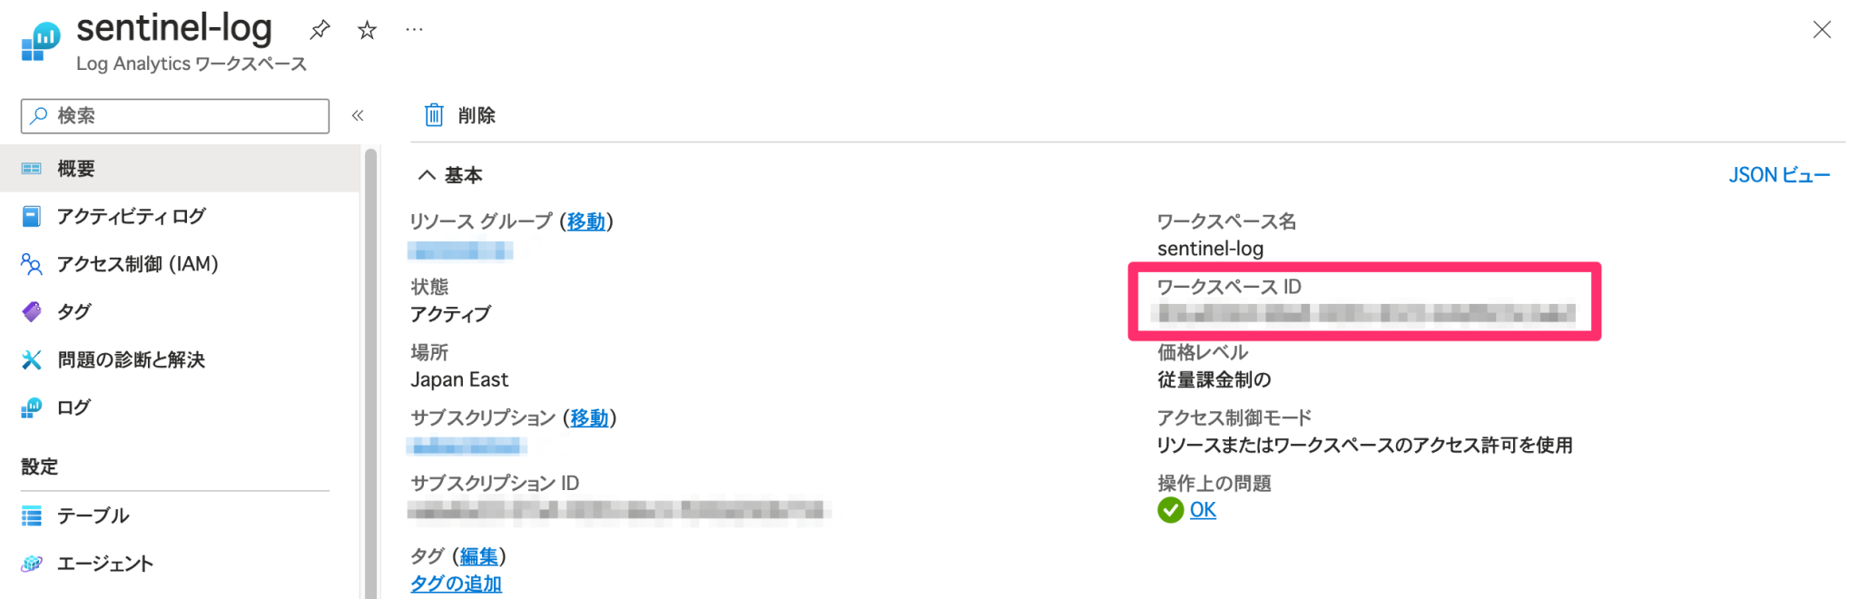Click 移動 next to リソース グループ
This screenshot has height=599, width=1859.
(x=586, y=221)
